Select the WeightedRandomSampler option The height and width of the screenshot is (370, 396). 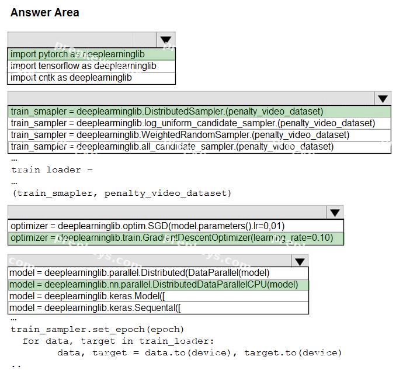click(199, 135)
